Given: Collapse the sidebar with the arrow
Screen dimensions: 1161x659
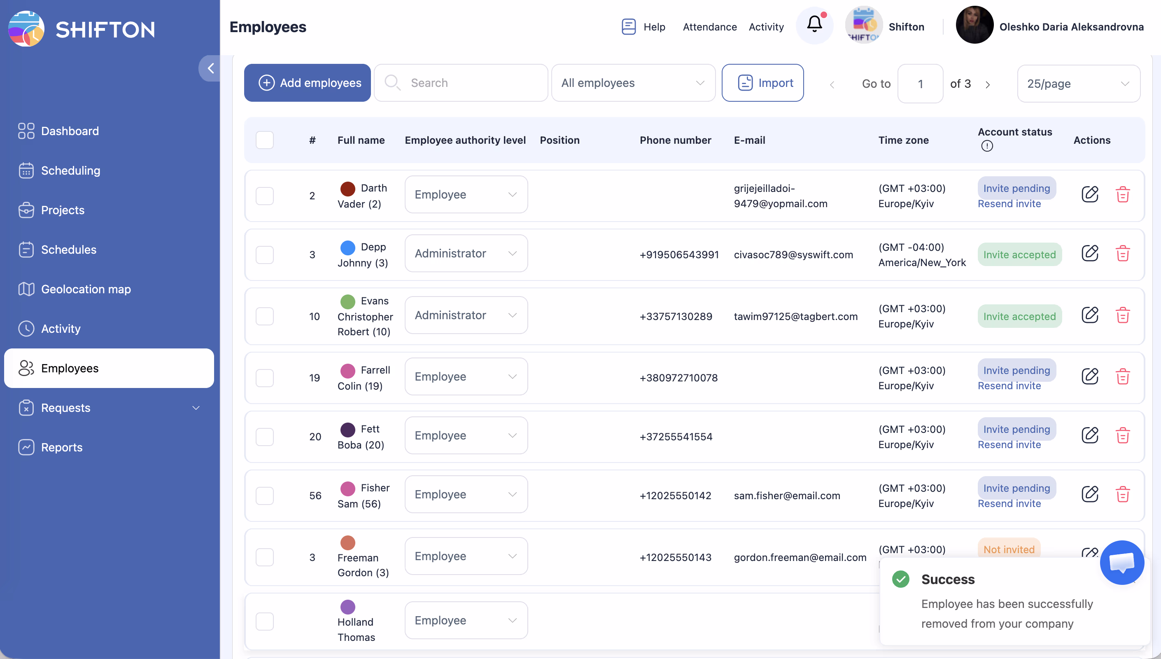Looking at the screenshot, I should 210,68.
